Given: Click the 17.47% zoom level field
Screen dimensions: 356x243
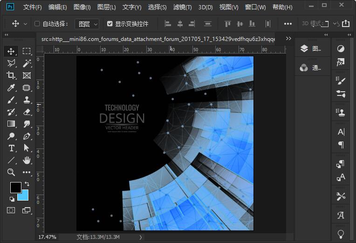Looking at the screenshot, I should 47,237.
